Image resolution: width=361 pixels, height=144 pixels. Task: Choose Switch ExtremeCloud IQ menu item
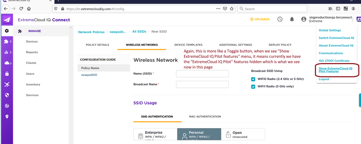pyautogui.click(x=336, y=38)
